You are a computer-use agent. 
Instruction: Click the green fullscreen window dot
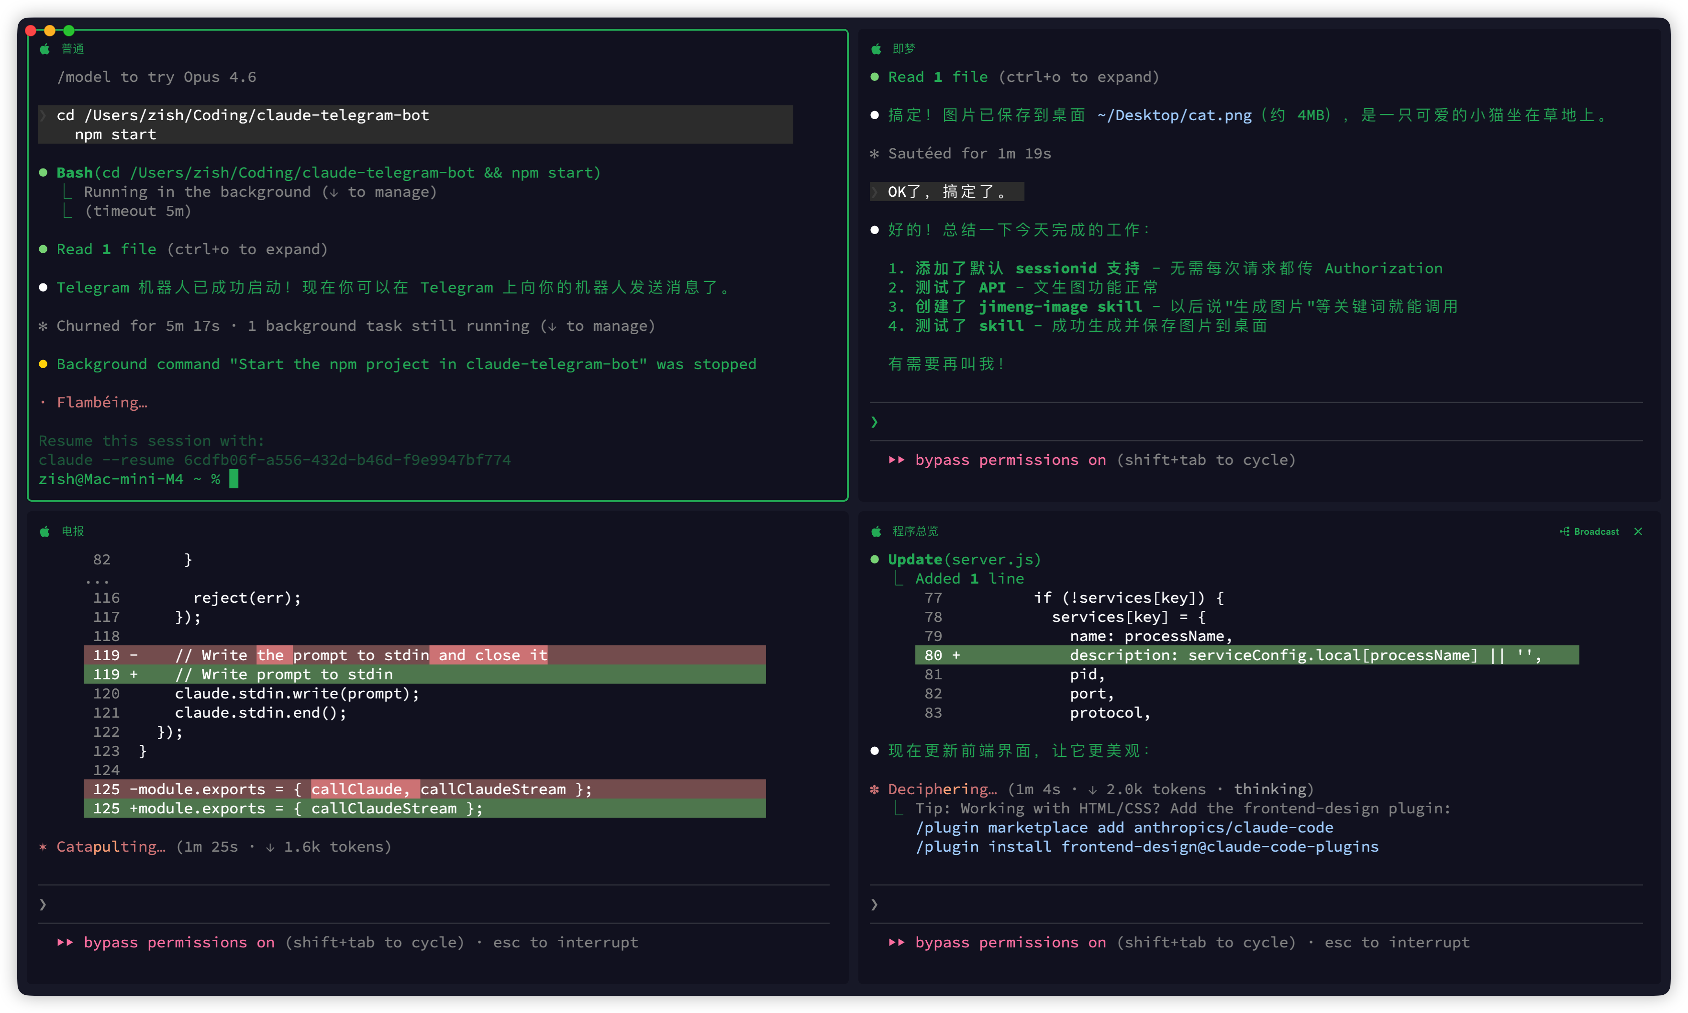coord(69,31)
